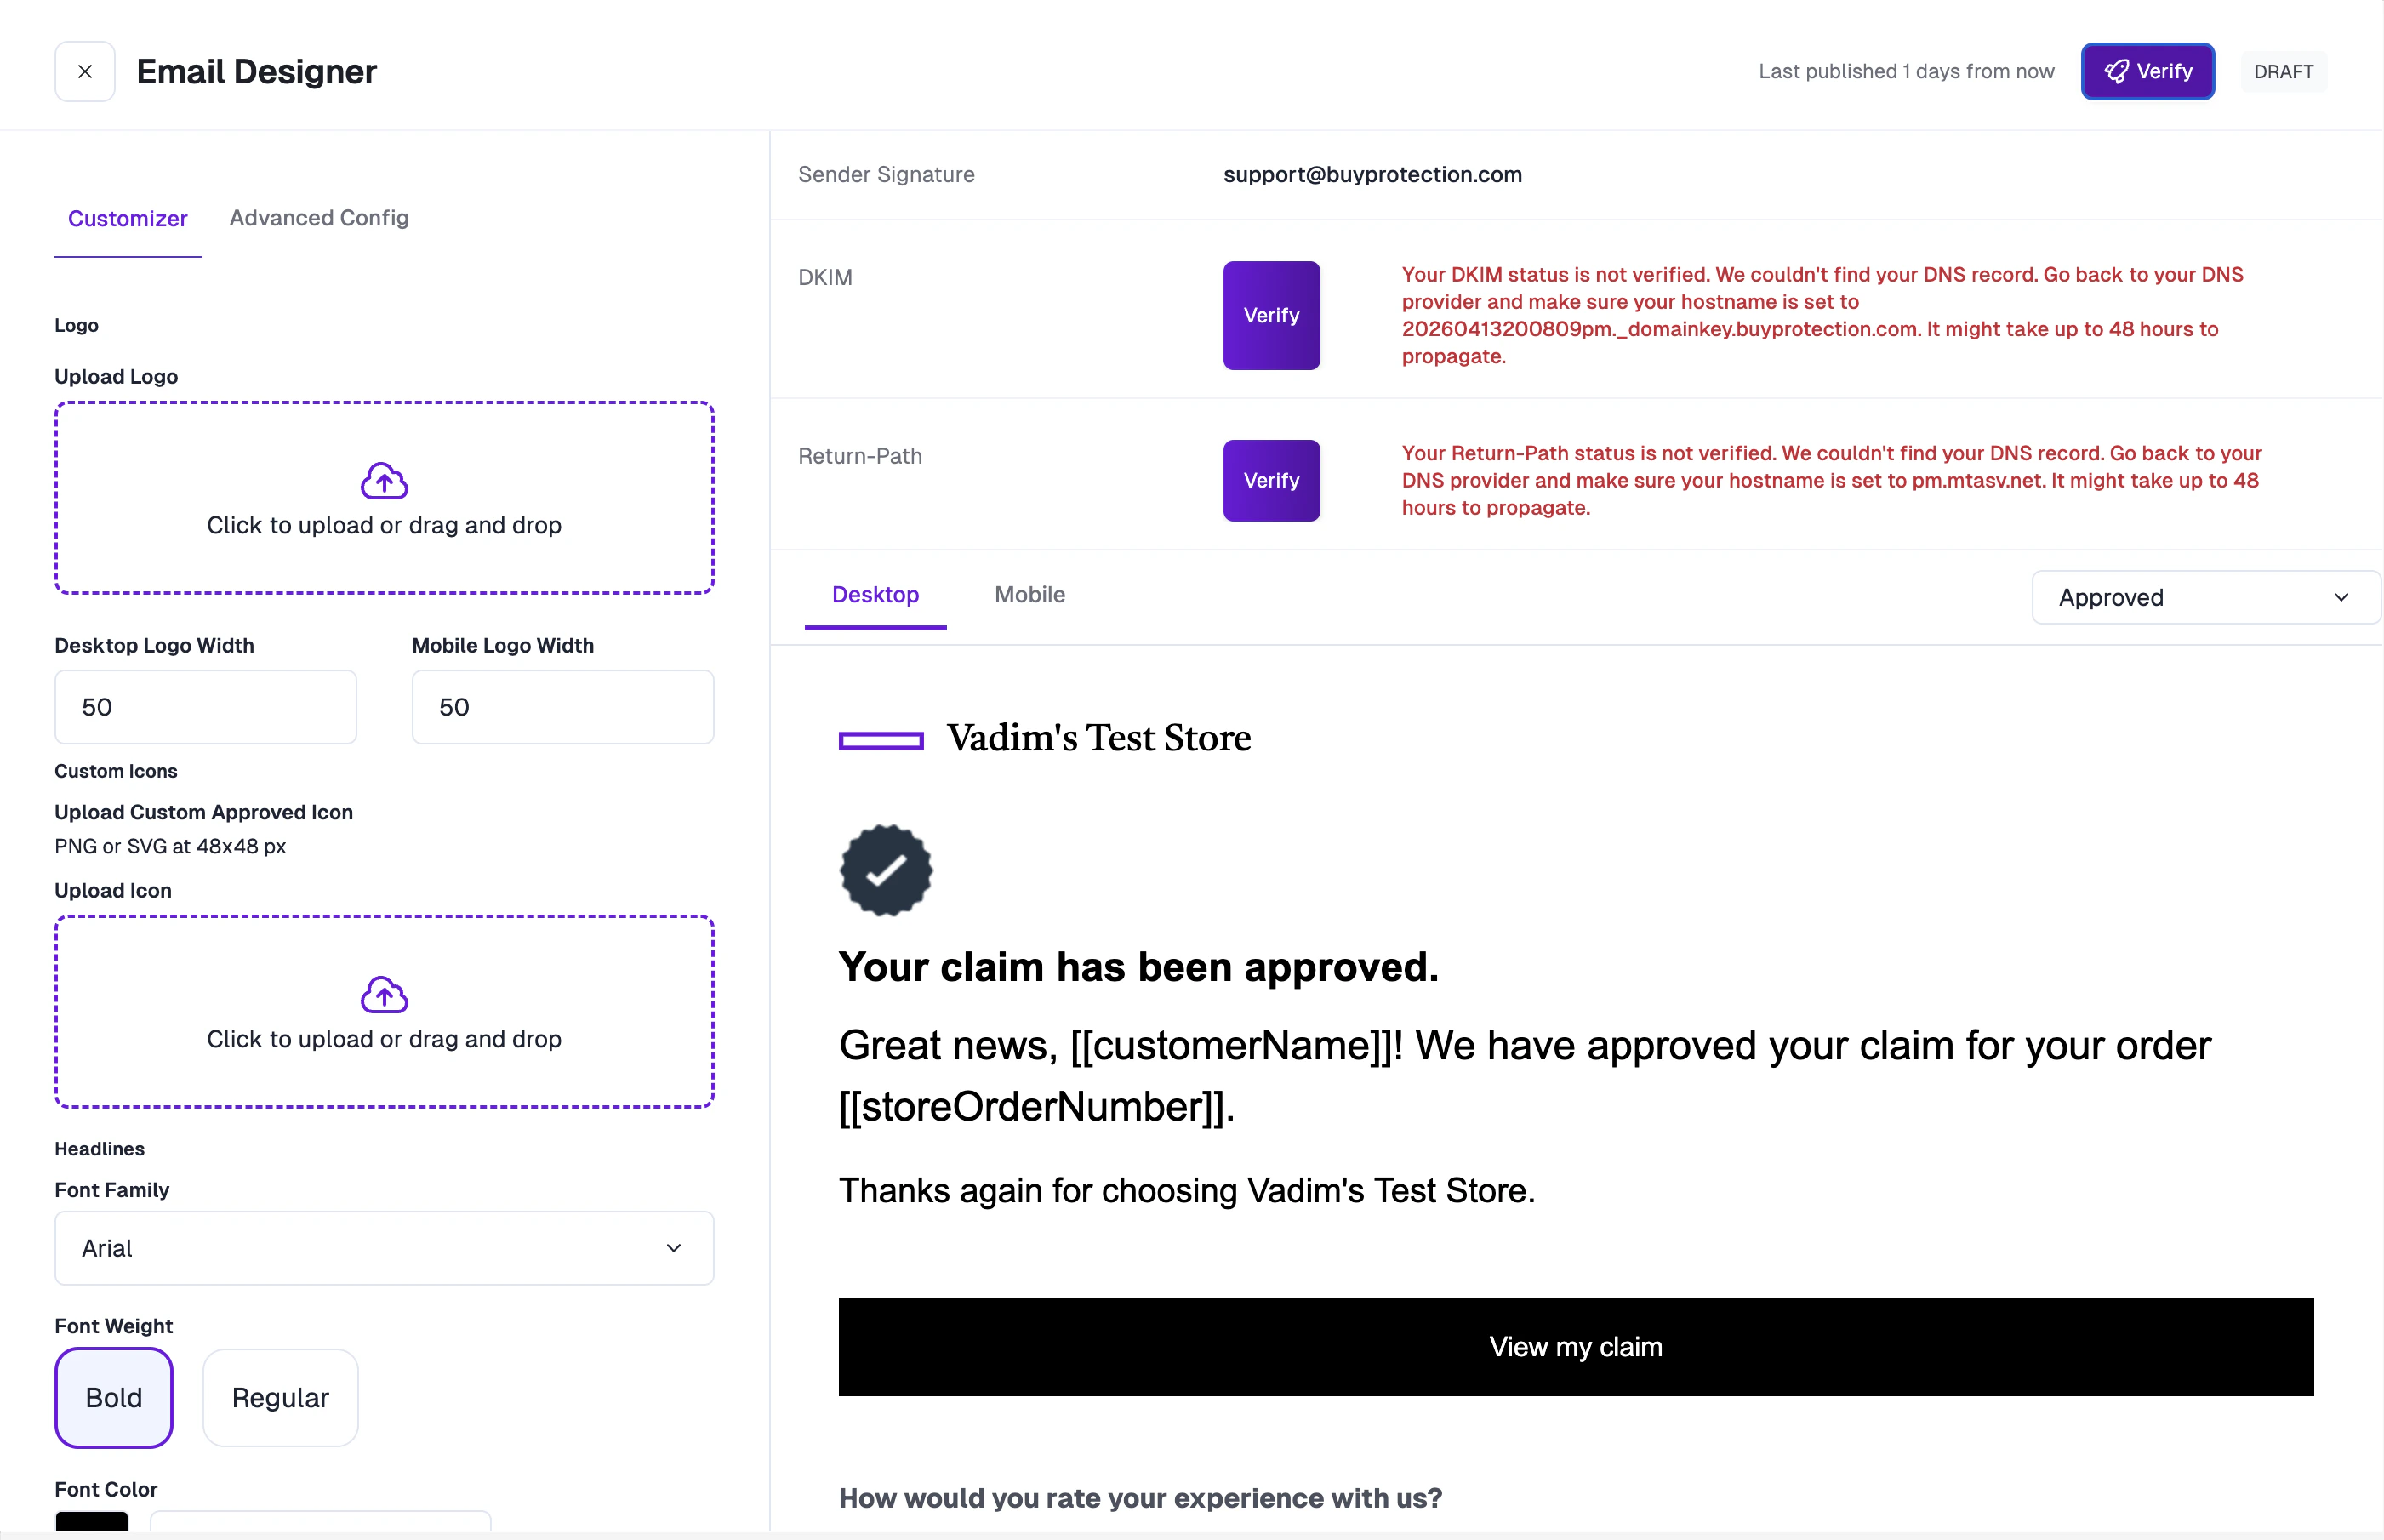Switch to the Mobile preview tab
The image size is (2384, 1540).
[1029, 594]
